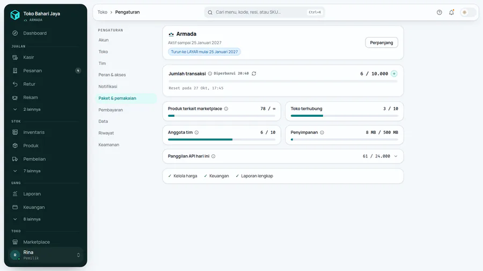Click the Produk terkait marketplace progress bar
Screen dimensions: 483x271
click(x=222, y=116)
